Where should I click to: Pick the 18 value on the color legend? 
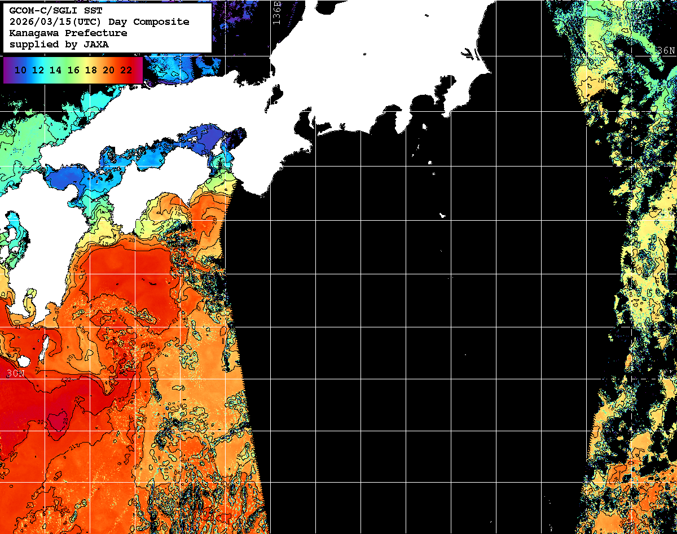click(x=91, y=71)
